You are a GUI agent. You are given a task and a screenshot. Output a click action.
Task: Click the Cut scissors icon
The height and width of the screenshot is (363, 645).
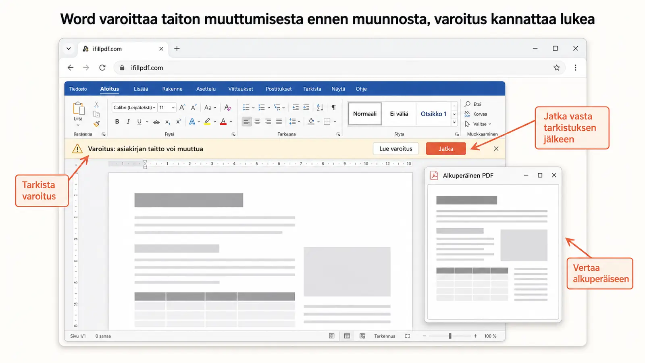(x=97, y=104)
